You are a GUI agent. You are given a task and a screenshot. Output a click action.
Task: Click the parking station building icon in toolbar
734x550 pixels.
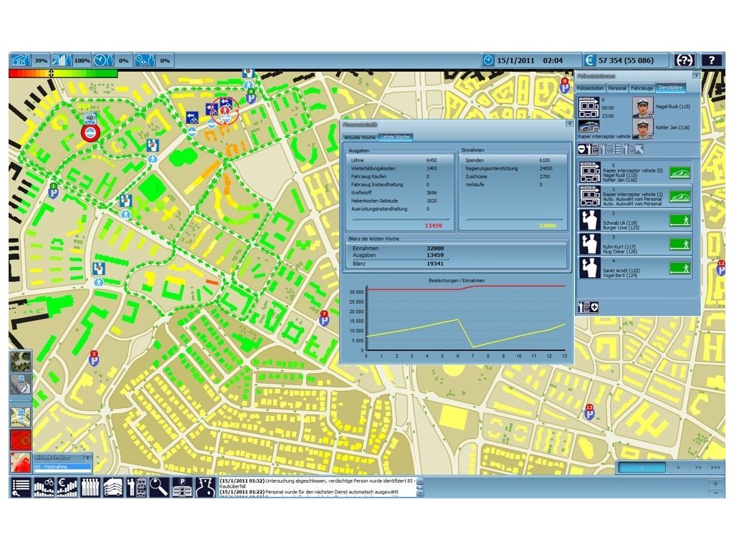[182, 488]
